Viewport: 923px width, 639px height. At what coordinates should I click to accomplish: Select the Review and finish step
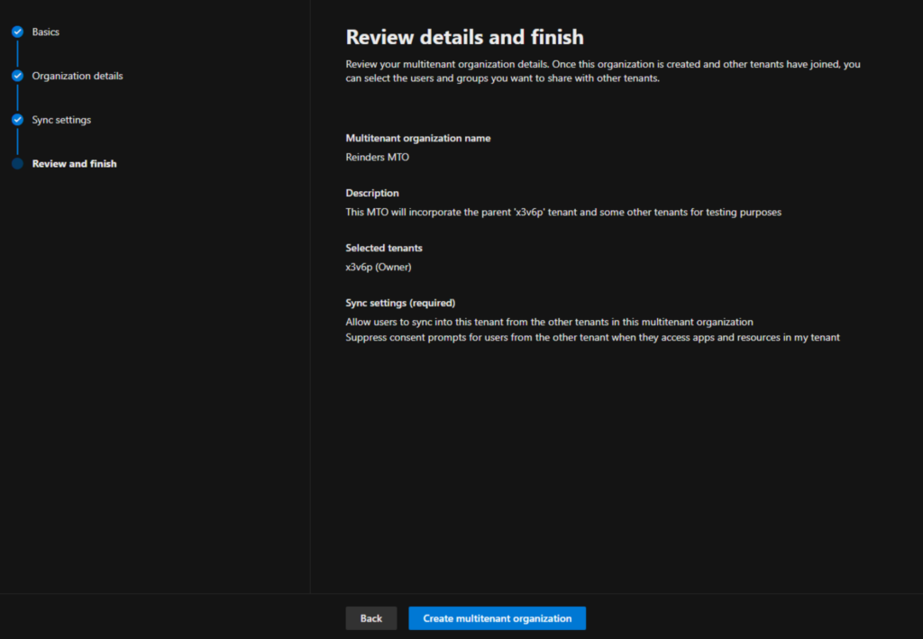point(74,163)
